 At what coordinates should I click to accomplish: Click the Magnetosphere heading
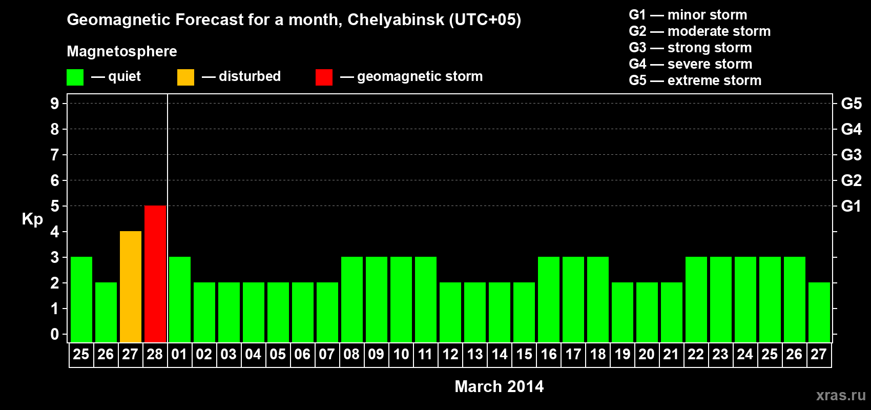click(x=122, y=51)
